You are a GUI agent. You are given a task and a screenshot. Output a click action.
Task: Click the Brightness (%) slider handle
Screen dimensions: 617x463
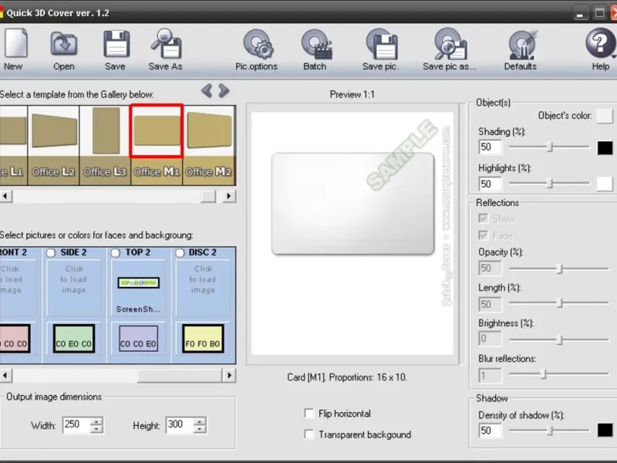tap(560, 340)
